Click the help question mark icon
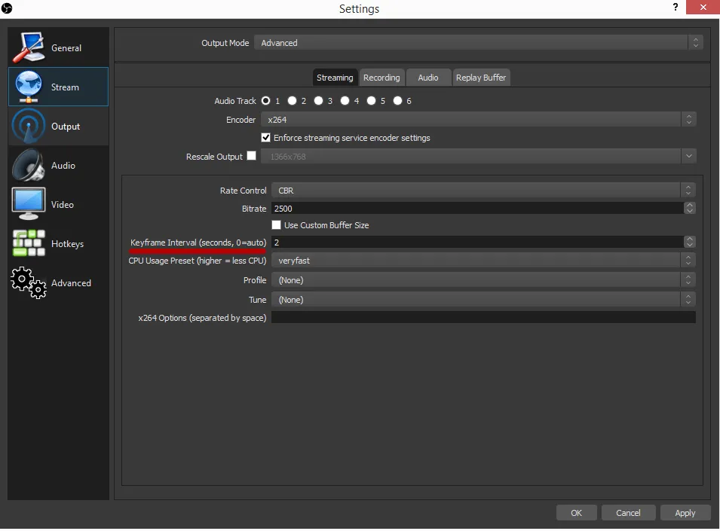Viewport: 720px width, 531px height. (675, 8)
